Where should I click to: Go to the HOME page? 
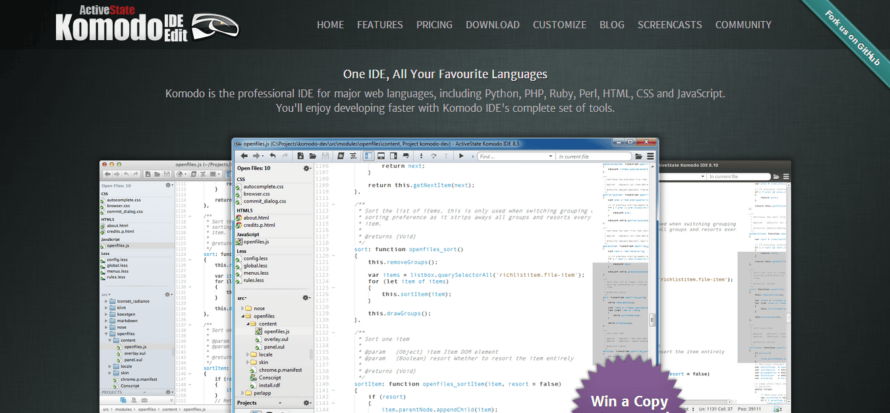[330, 25]
